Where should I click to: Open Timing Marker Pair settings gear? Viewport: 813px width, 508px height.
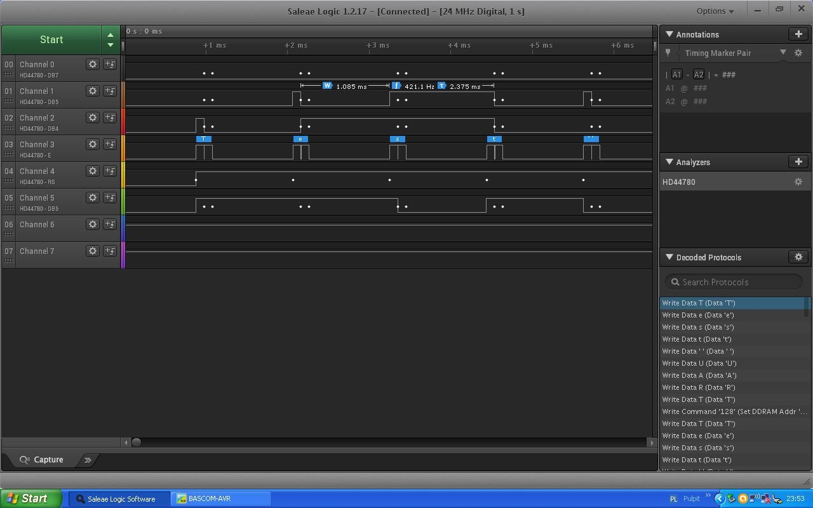[x=798, y=53]
